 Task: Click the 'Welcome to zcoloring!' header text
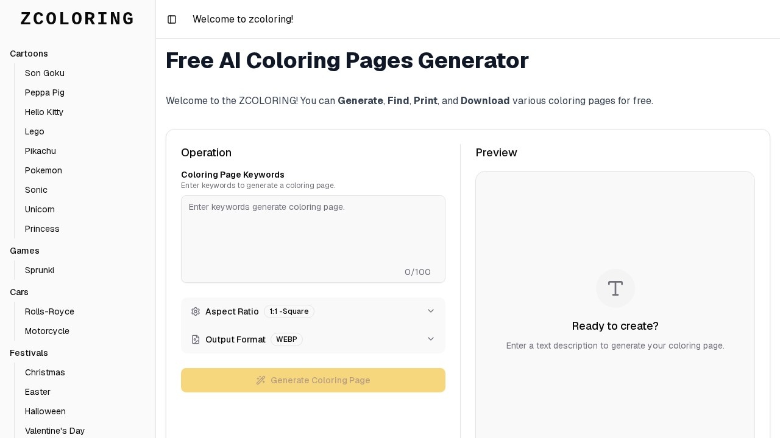click(243, 19)
